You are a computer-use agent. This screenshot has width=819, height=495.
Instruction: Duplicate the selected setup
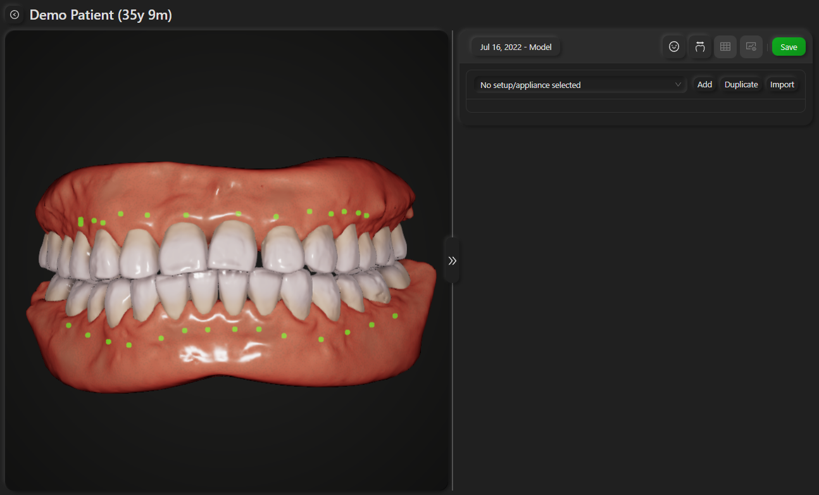[x=741, y=85]
